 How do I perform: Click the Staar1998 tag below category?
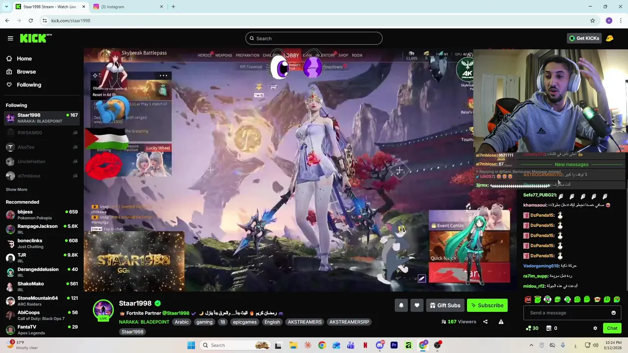point(132,332)
